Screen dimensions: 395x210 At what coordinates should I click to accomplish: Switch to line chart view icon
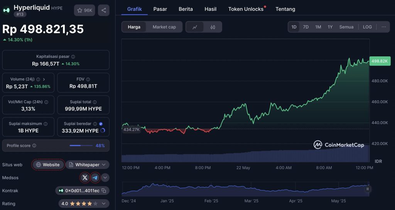(195, 27)
